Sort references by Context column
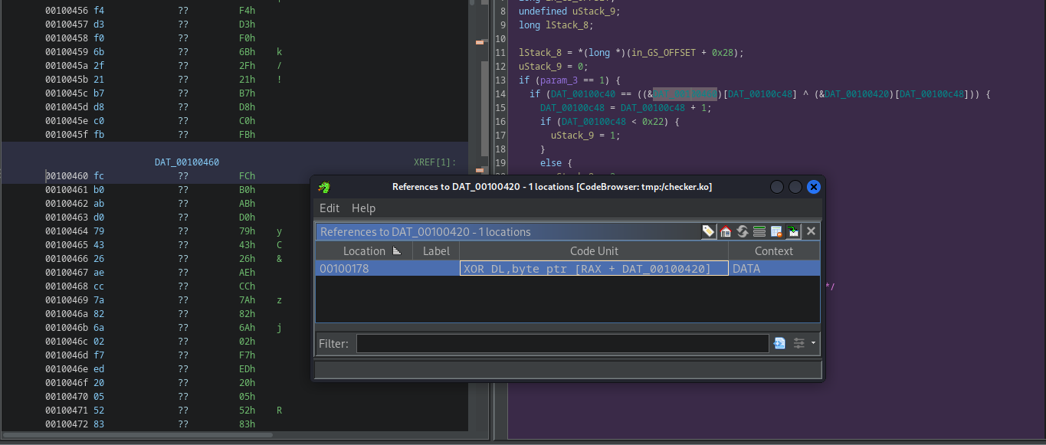The width and height of the screenshot is (1046, 445). [x=774, y=251]
